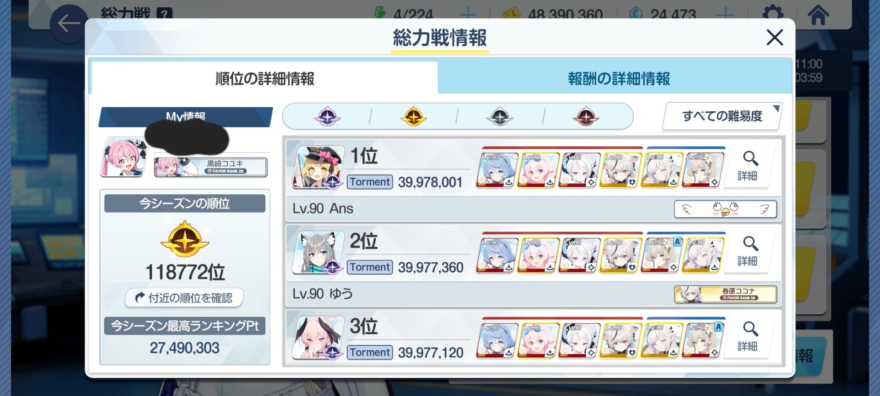View details of the 3rd place team
880x396 pixels.
point(748,337)
